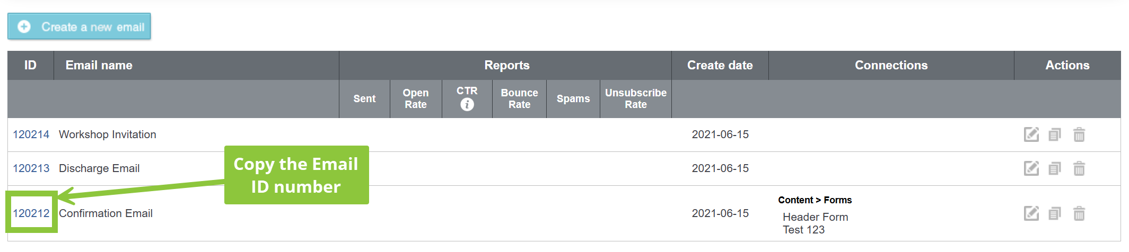Click the Test 123 connection entry
The image size is (1129, 252).
pyautogui.click(x=803, y=230)
